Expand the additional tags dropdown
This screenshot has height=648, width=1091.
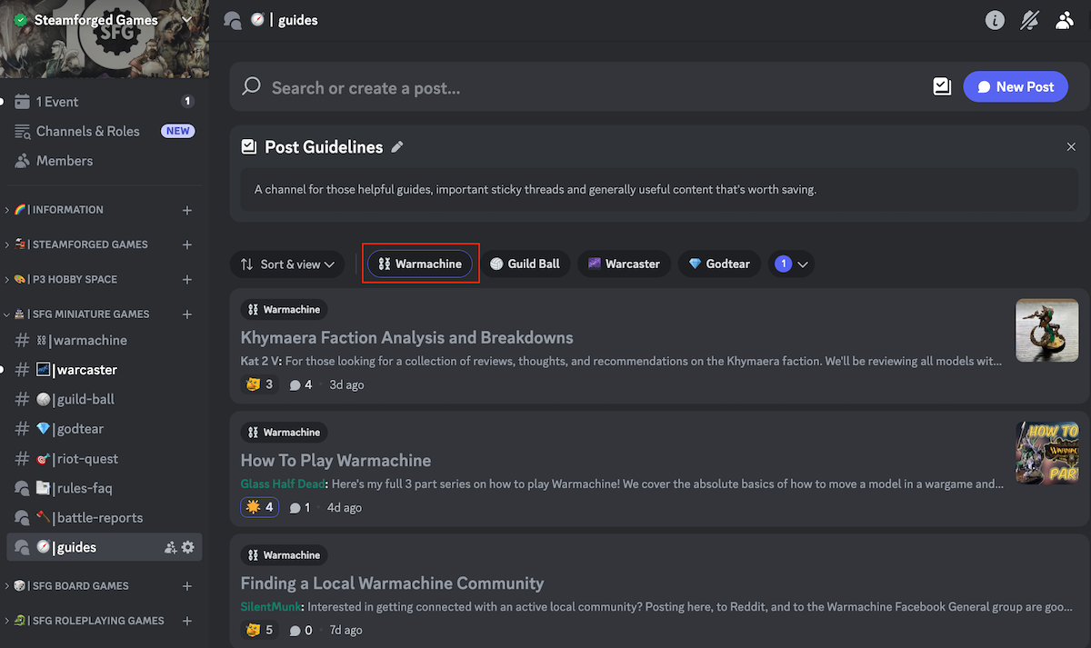791,264
